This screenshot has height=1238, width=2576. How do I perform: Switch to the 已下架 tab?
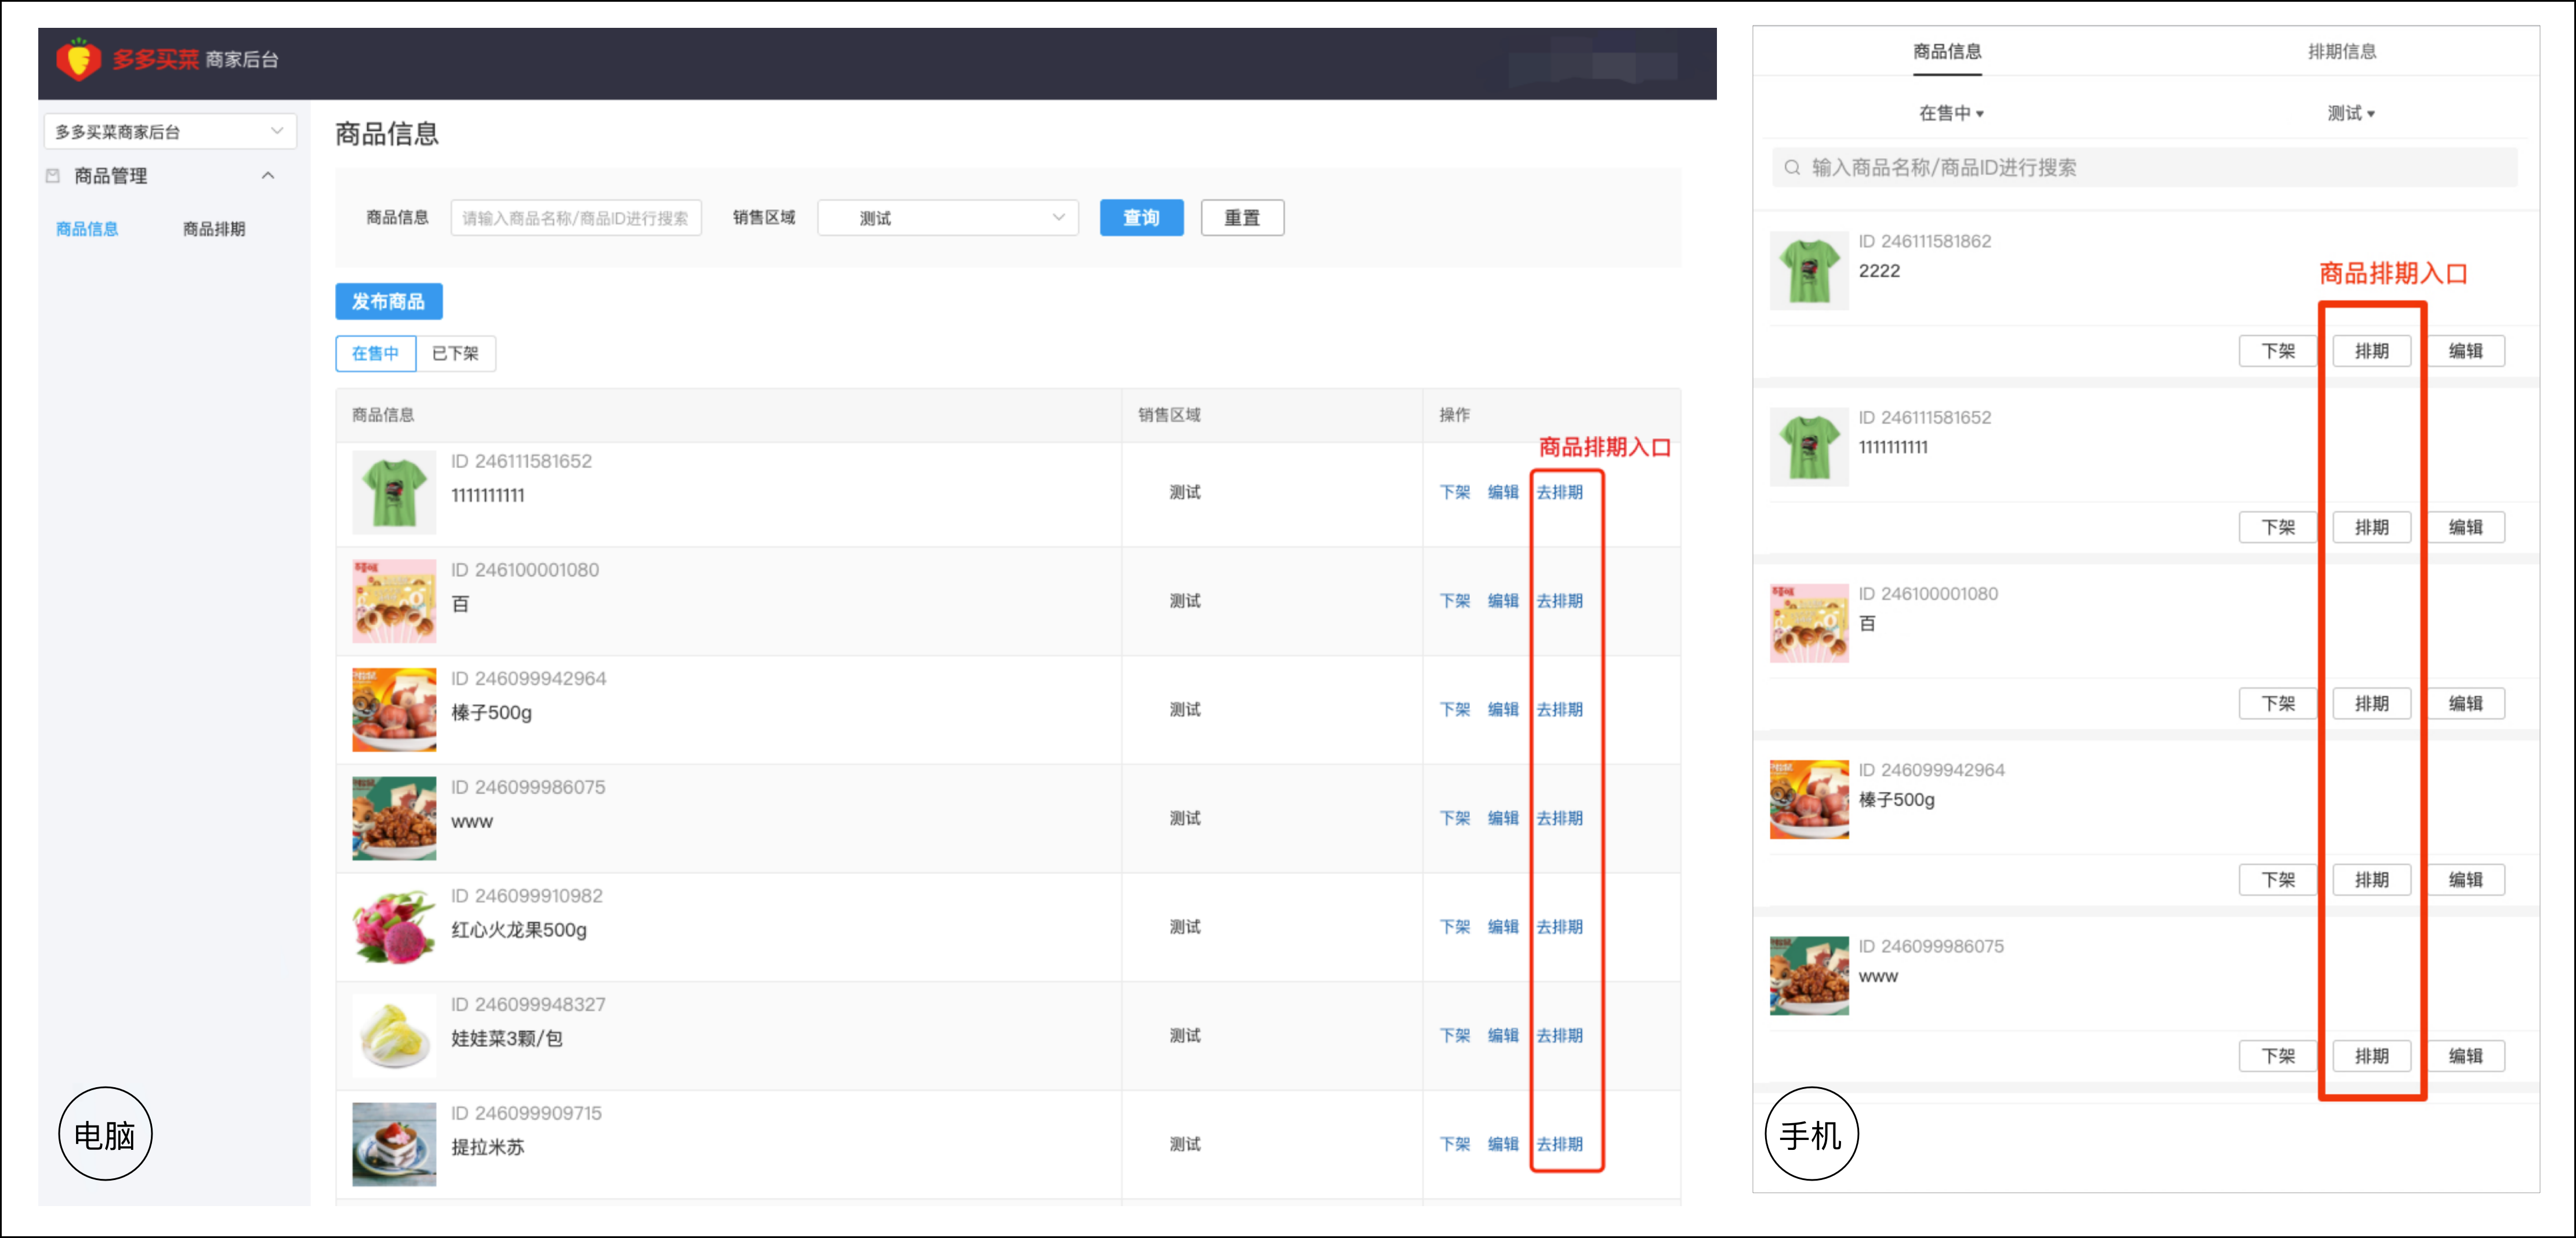pyautogui.click(x=456, y=353)
